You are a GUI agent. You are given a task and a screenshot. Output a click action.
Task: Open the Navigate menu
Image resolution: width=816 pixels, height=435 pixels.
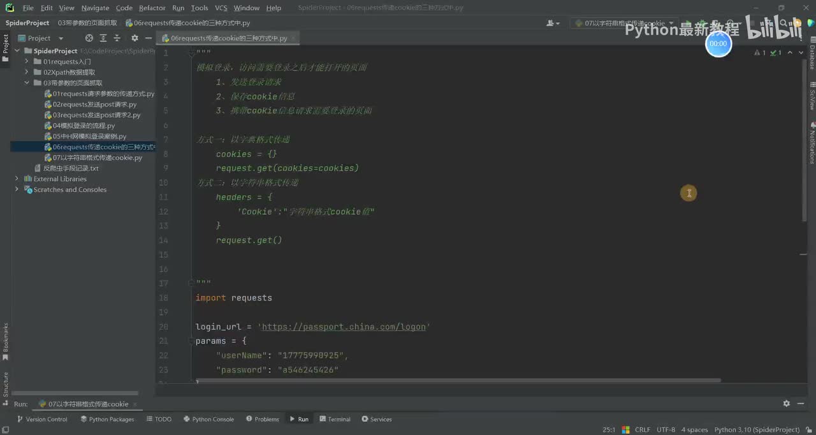pyautogui.click(x=95, y=8)
